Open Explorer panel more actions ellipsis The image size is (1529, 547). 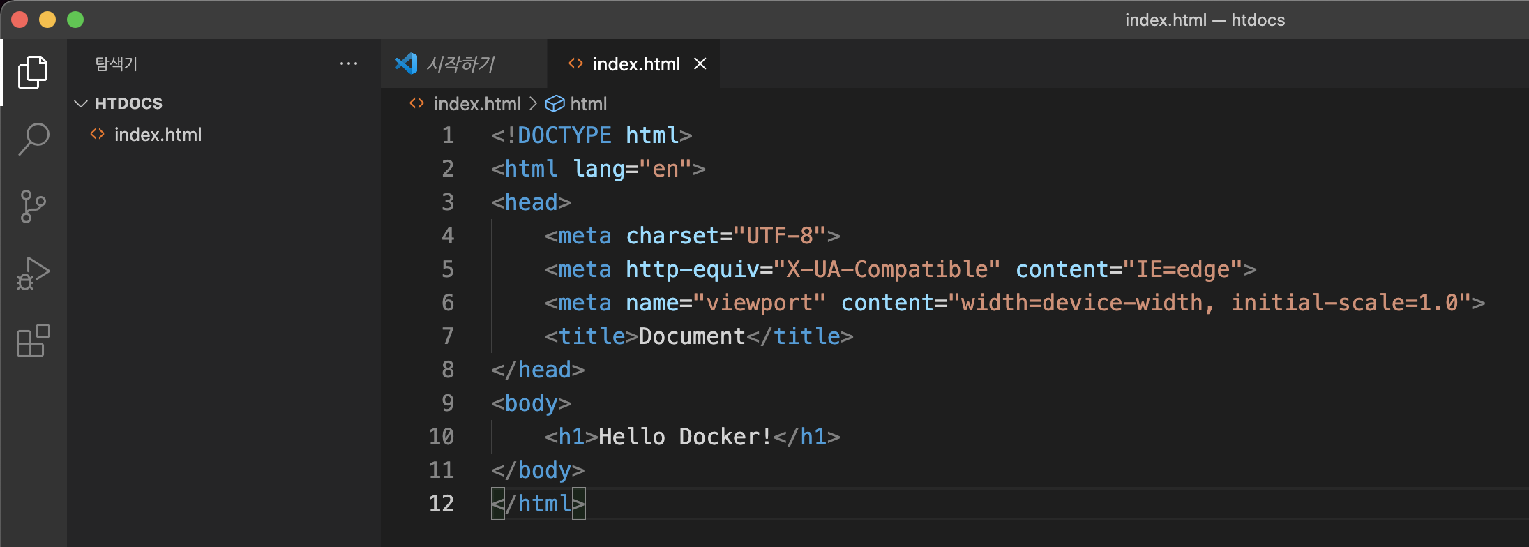coord(349,63)
